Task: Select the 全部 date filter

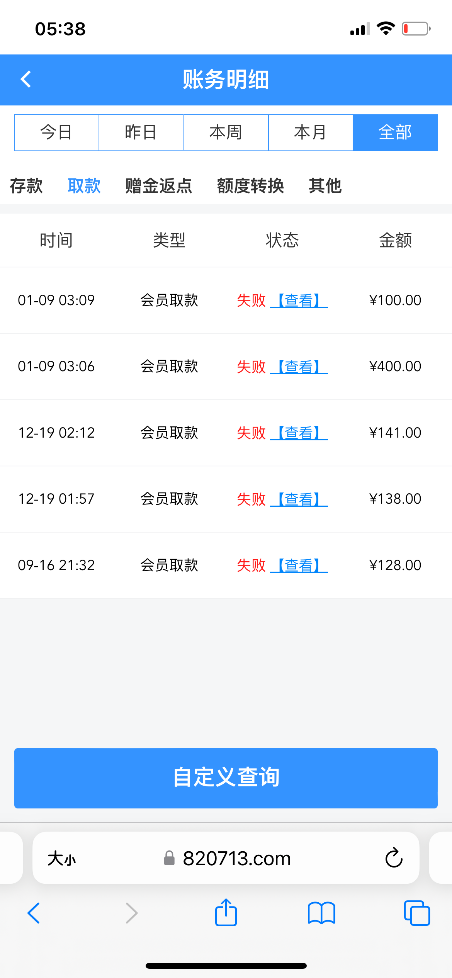Action: [395, 132]
